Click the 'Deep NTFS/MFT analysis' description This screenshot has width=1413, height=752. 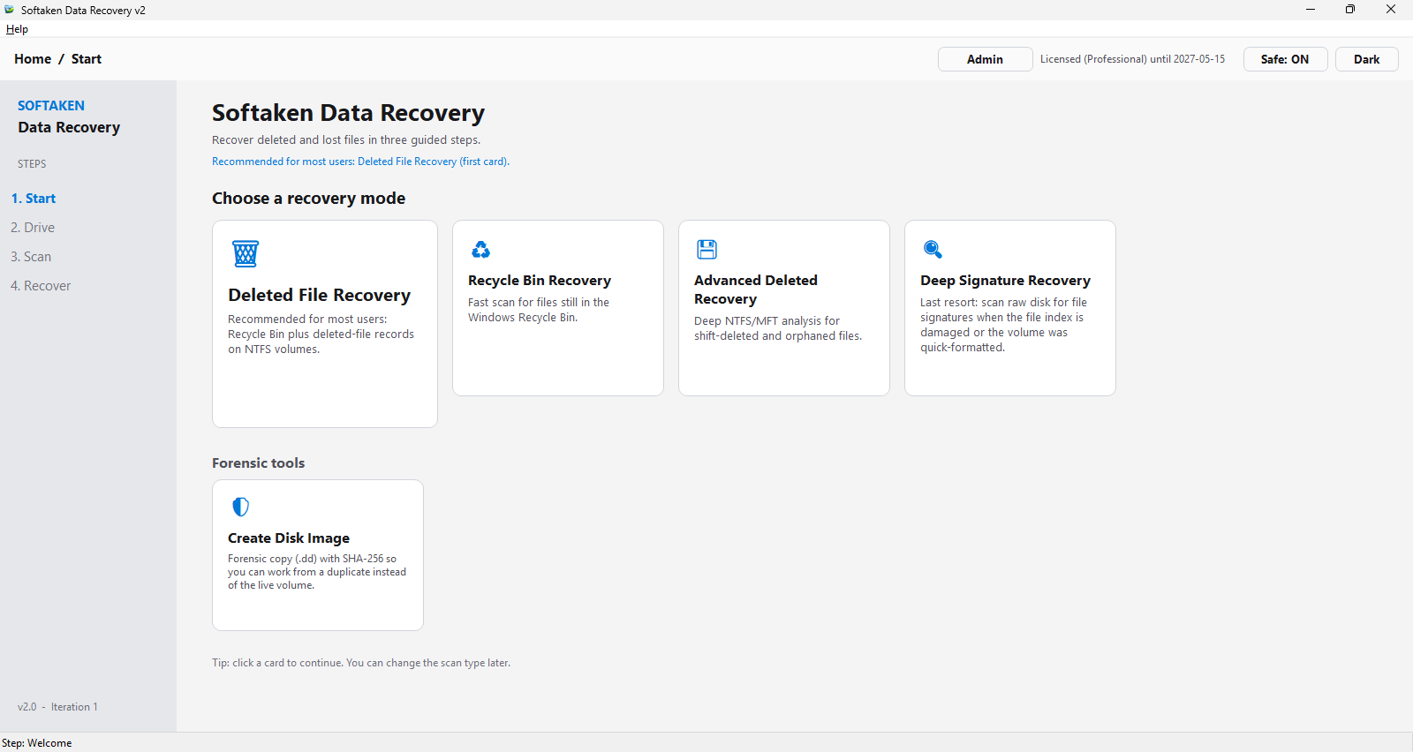[778, 328]
